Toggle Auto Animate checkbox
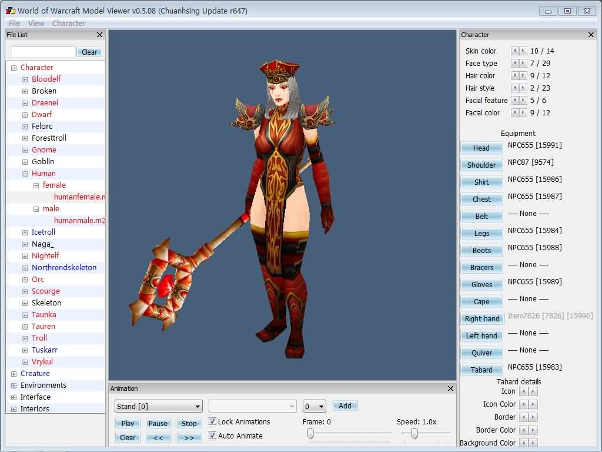602x452 pixels. tap(212, 436)
